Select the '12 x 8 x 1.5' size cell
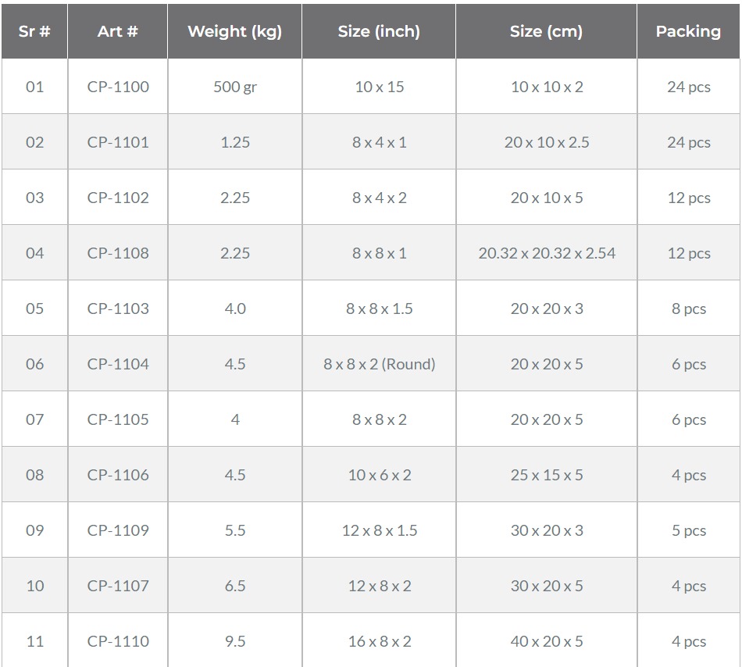This screenshot has width=742, height=667. [379, 530]
